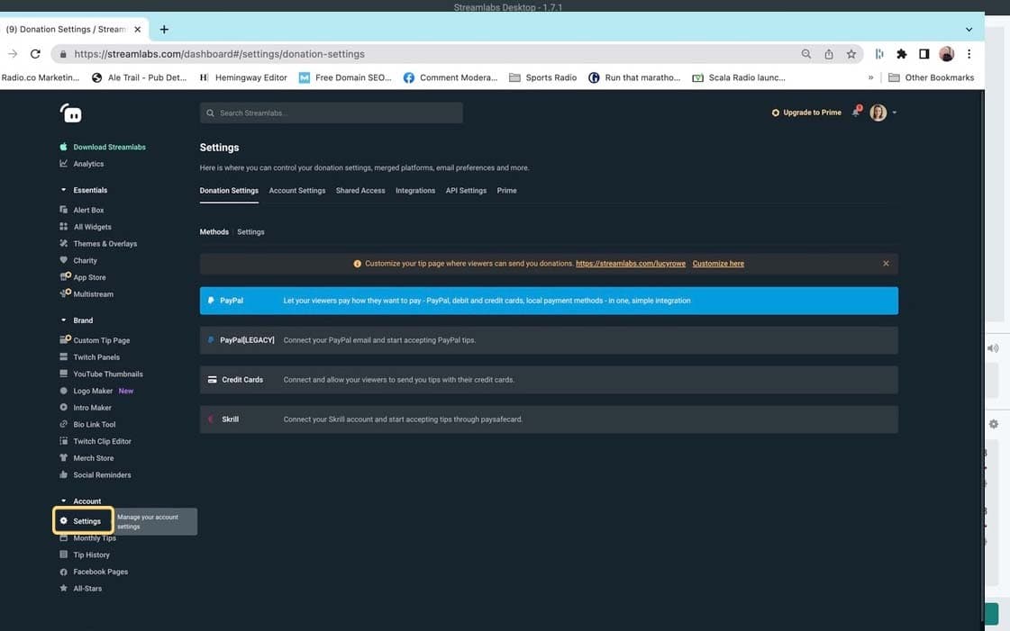
Task: Open the Logo Maker
Action: (94, 390)
